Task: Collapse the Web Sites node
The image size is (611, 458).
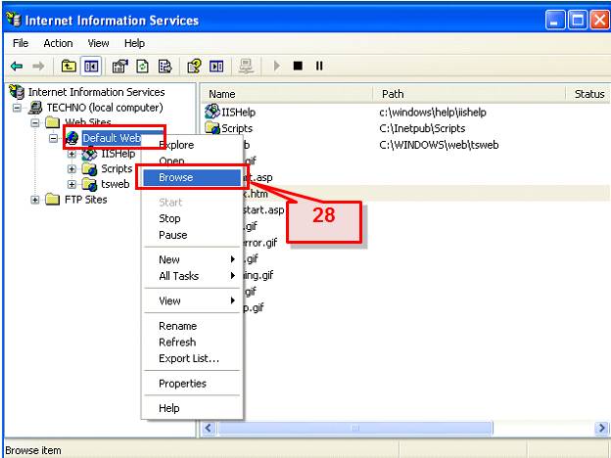Action: (35, 123)
